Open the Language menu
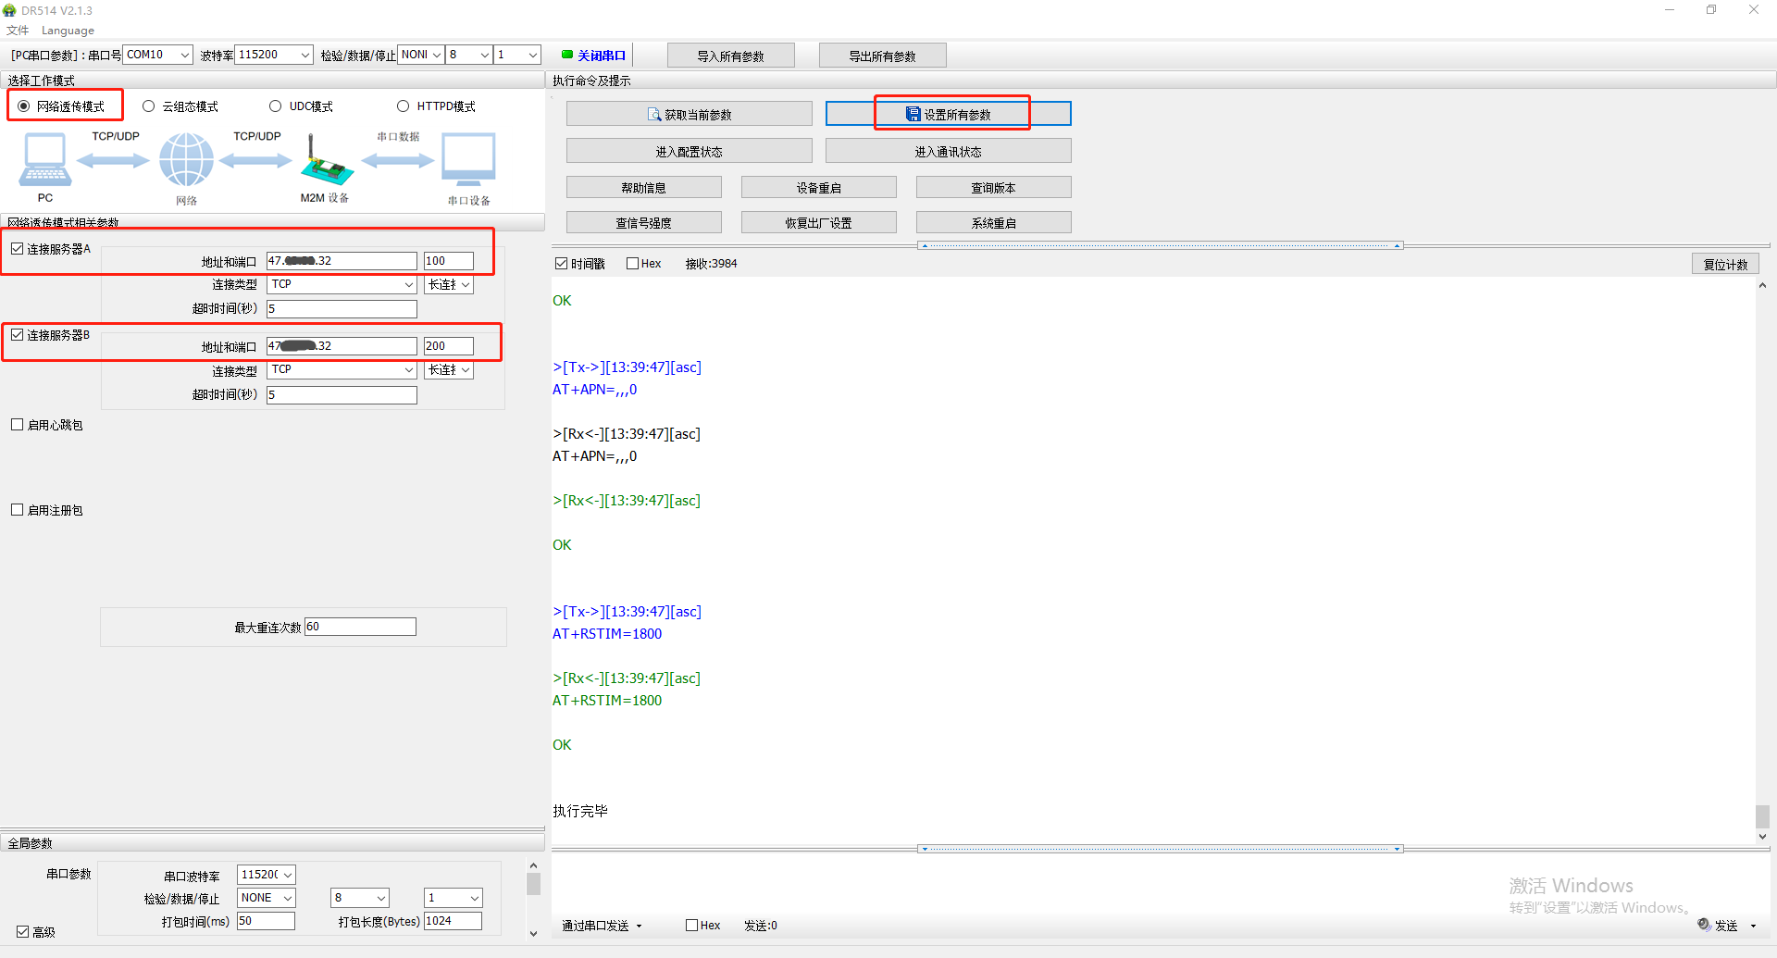 click(x=68, y=31)
